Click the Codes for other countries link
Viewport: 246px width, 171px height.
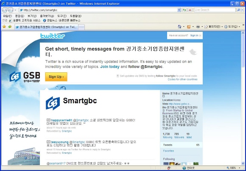click(x=182, y=80)
